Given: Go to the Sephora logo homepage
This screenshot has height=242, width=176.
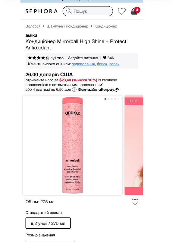Looking at the screenshot, I should click(42, 11).
